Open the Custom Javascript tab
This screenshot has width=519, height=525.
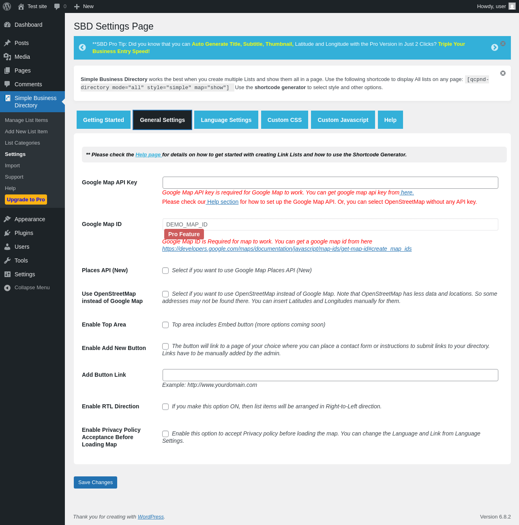click(343, 120)
